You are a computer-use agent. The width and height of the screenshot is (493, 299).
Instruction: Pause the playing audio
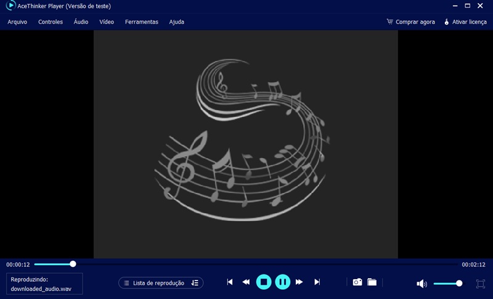coord(282,282)
